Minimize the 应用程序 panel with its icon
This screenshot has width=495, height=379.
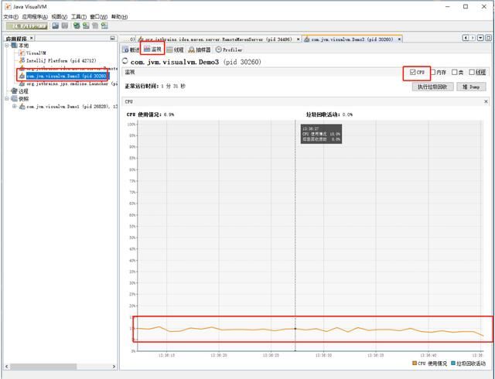coord(112,38)
